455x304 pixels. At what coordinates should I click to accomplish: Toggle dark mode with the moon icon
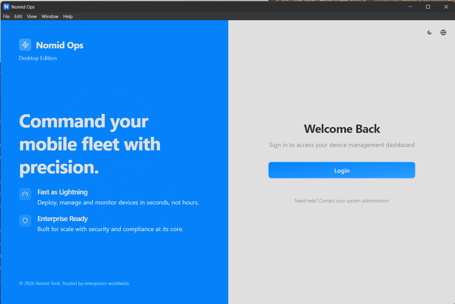[430, 32]
